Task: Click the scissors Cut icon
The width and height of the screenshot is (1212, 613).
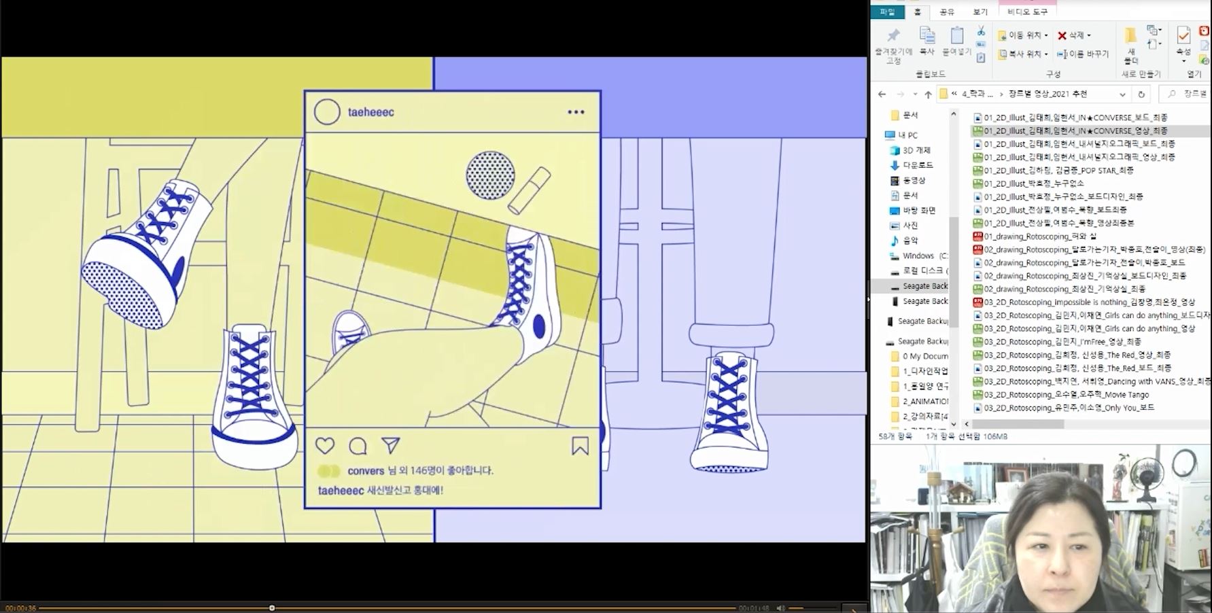Action: (981, 31)
